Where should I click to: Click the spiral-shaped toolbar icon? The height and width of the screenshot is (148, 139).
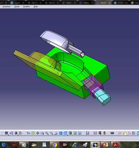coord(120,133)
